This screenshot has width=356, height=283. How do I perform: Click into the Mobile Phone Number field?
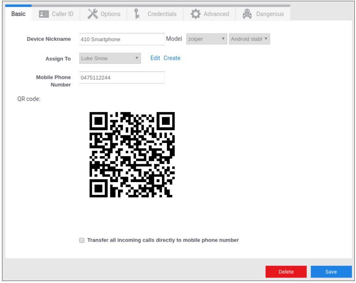point(122,78)
